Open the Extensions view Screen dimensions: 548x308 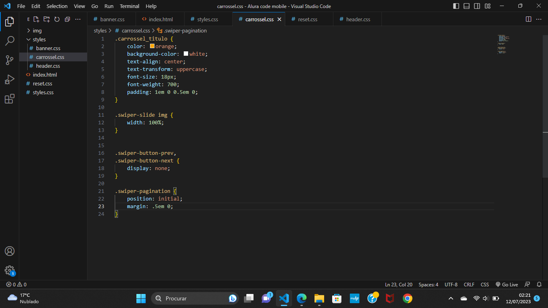tap(10, 99)
